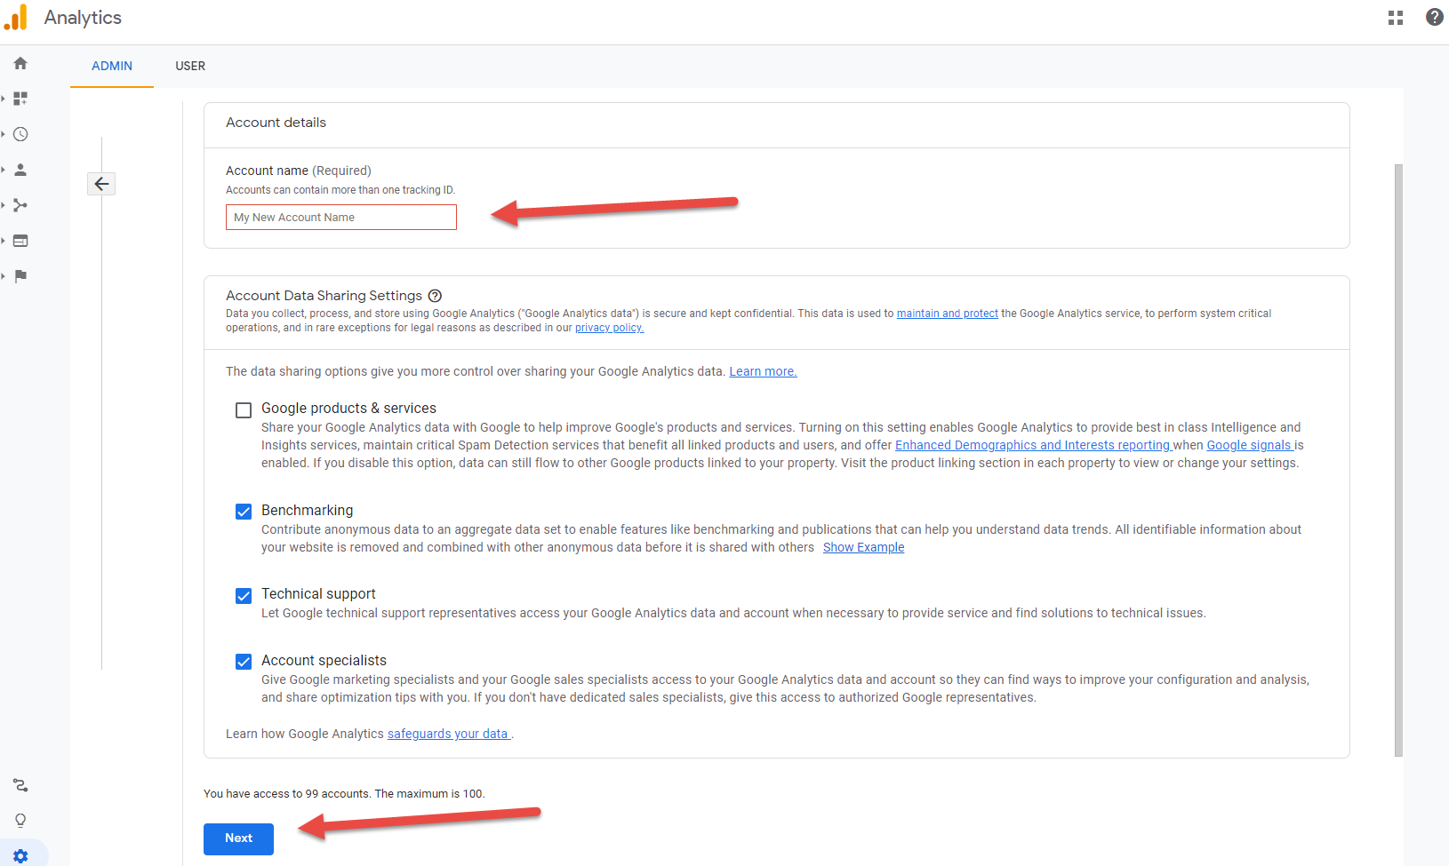Uncheck the Technical support checkbox
Viewport: 1449px width, 866px height.
pos(244,596)
